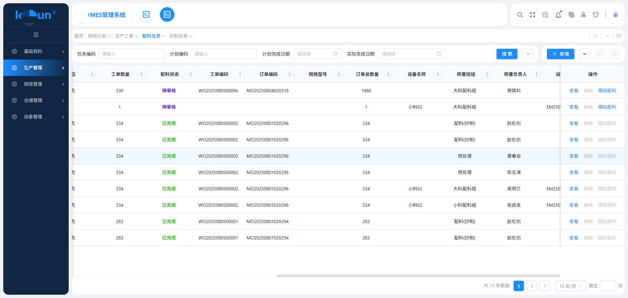Expand 设备管理 sidebar menu
This screenshot has width=628, height=298.
click(36, 117)
